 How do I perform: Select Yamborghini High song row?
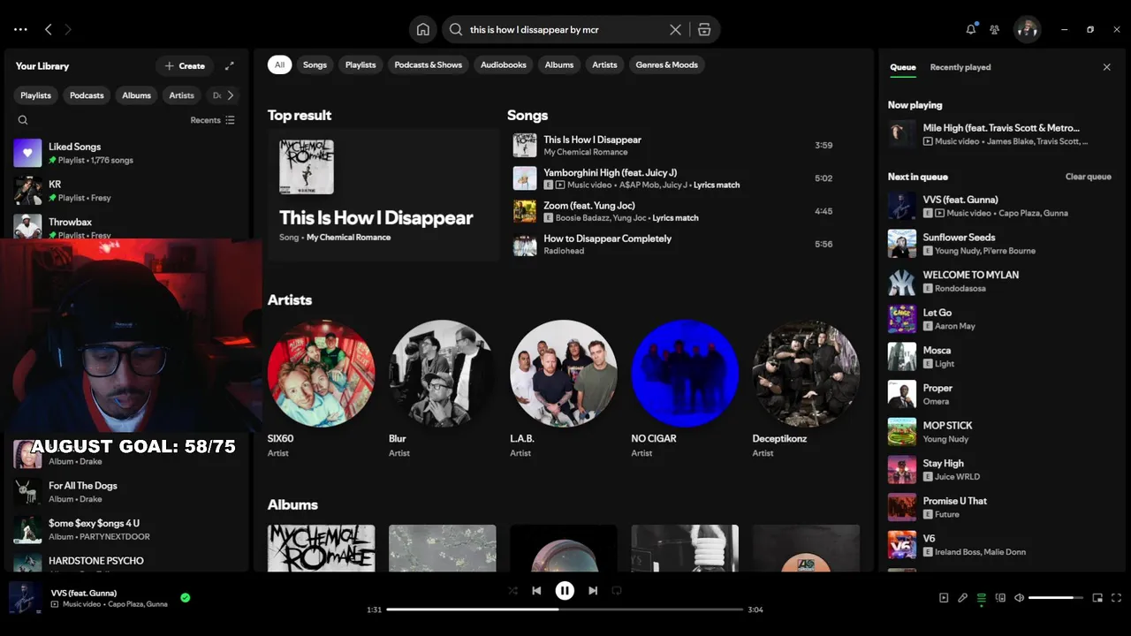[675, 178]
